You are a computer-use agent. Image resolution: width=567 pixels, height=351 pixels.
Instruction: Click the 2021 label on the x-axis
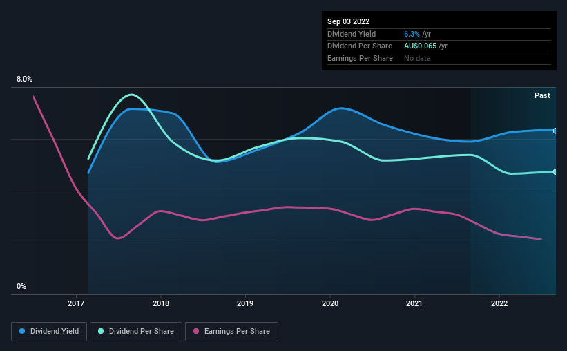414,303
